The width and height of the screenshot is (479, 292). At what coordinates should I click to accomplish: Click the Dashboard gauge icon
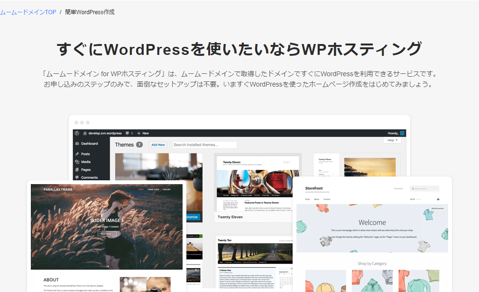click(x=77, y=143)
